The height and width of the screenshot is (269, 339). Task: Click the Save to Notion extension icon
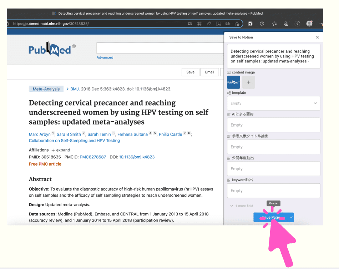pyautogui.click(x=250, y=24)
